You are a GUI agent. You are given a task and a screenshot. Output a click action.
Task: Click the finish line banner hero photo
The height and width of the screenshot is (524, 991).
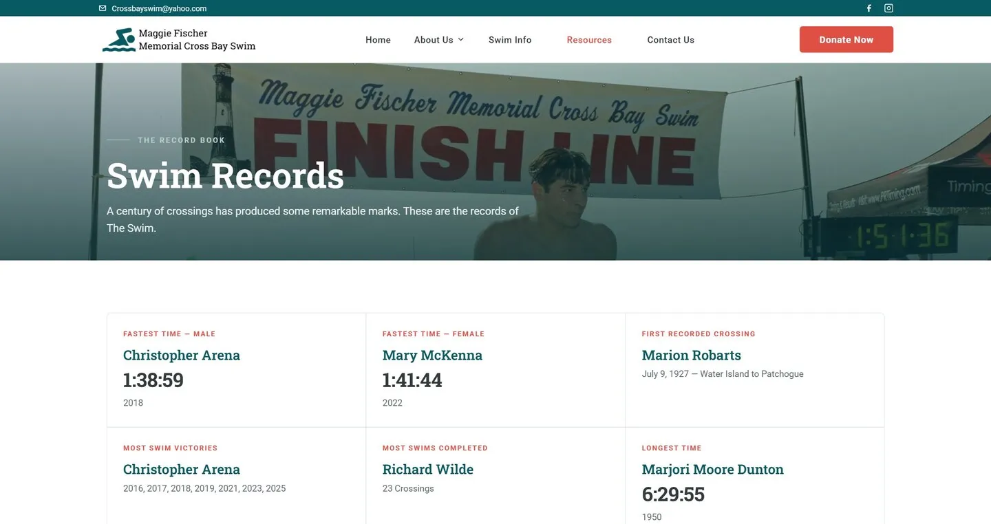(x=495, y=162)
